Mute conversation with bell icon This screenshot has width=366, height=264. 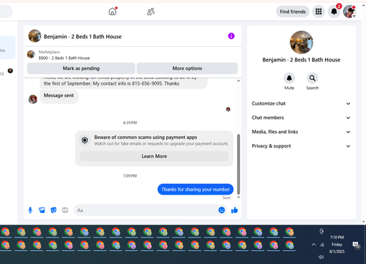289,78
